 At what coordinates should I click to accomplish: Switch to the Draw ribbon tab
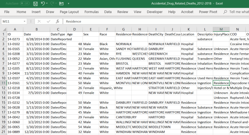point(50,12)
